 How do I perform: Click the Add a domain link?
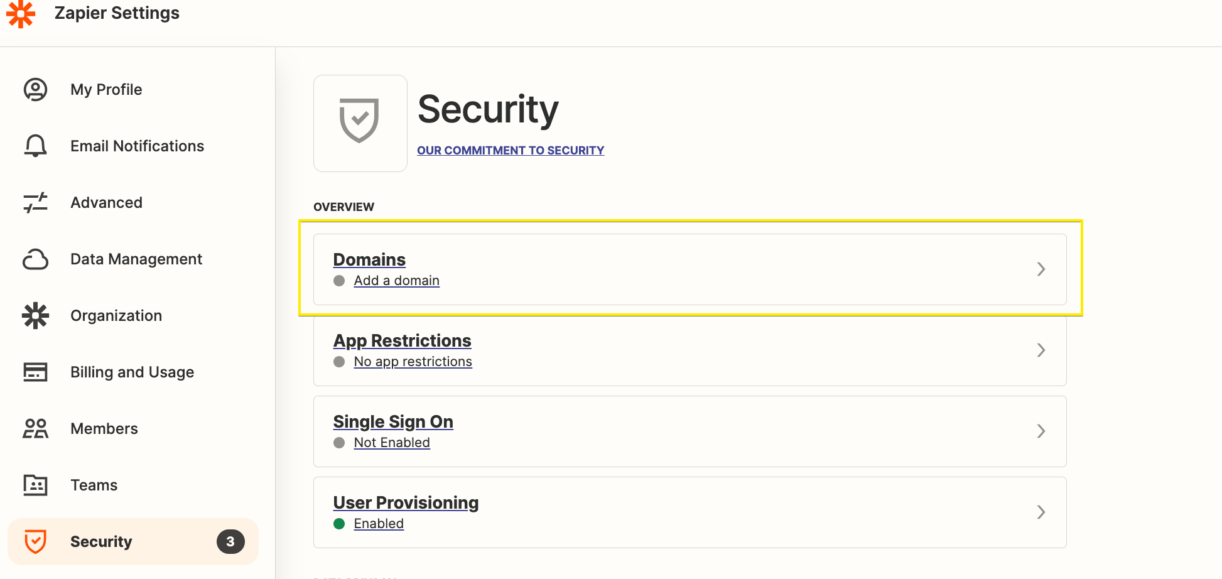click(396, 281)
